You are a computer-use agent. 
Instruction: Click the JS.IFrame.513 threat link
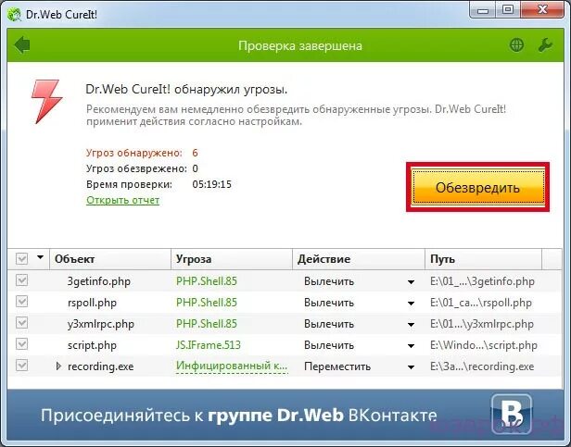pos(209,345)
